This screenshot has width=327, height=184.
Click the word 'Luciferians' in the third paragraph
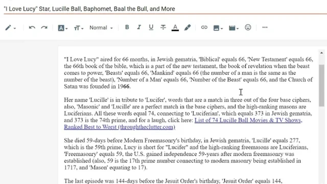pyautogui.click(x=294, y=147)
